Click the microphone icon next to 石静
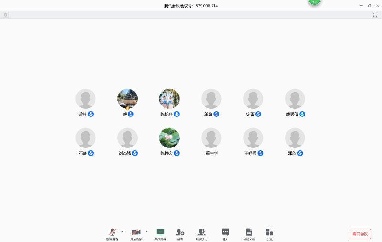 point(91,153)
